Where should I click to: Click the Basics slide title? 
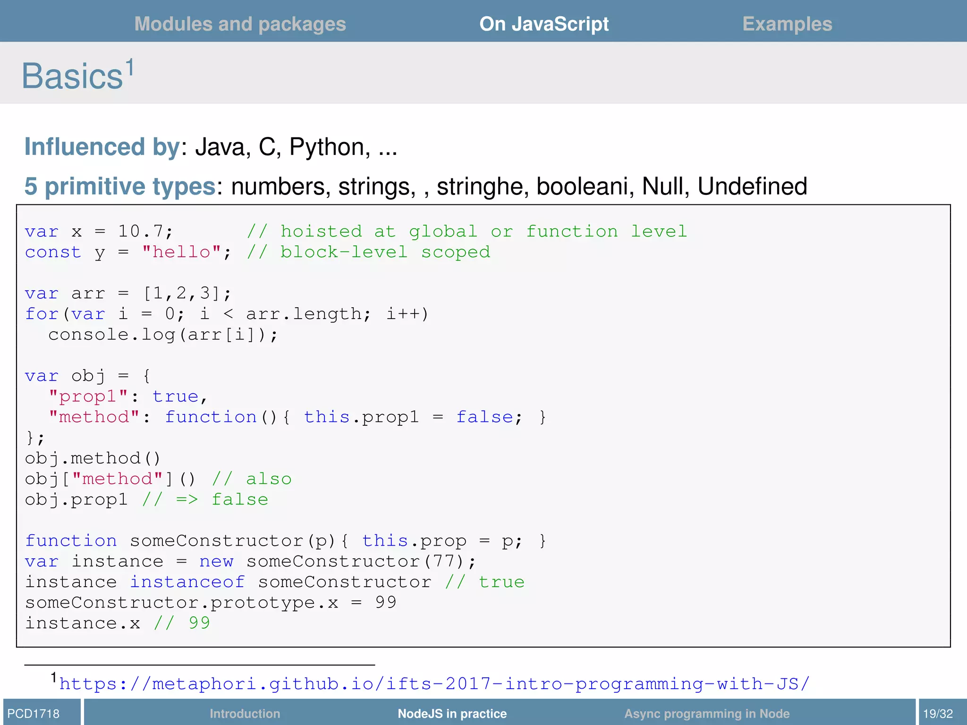pos(72,76)
